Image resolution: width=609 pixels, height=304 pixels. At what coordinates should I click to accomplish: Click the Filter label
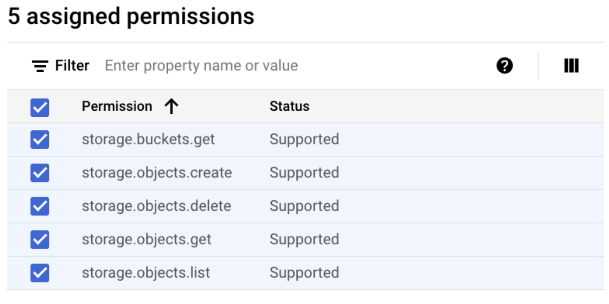(x=72, y=66)
